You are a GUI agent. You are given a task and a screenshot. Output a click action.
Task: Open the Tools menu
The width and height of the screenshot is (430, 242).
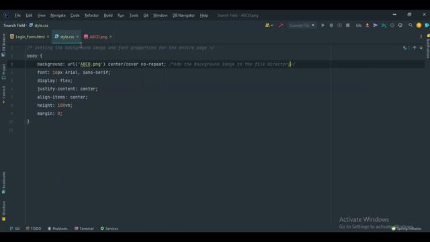(134, 15)
